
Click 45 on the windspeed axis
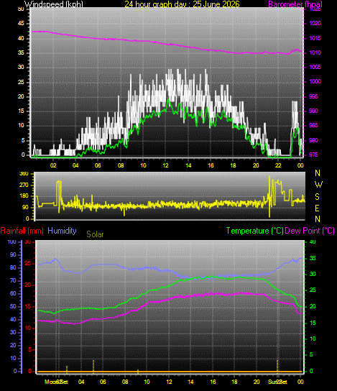click(x=21, y=24)
